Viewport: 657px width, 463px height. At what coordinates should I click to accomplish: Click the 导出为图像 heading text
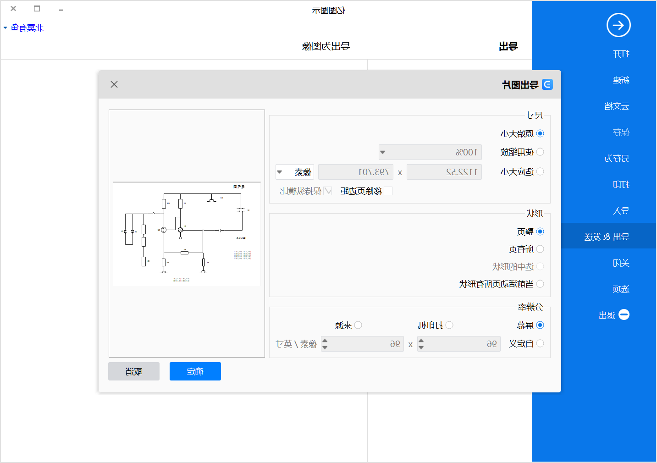click(326, 46)
